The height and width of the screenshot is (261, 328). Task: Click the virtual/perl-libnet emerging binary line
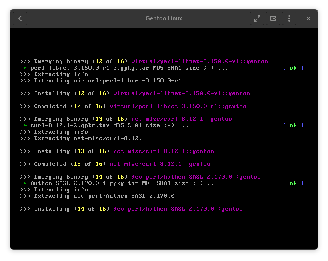tap(144, 62)
